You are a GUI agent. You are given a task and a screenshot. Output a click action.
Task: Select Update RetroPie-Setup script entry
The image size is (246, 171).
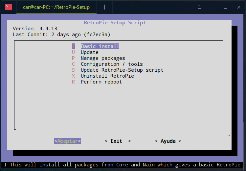tap(122, 70)
